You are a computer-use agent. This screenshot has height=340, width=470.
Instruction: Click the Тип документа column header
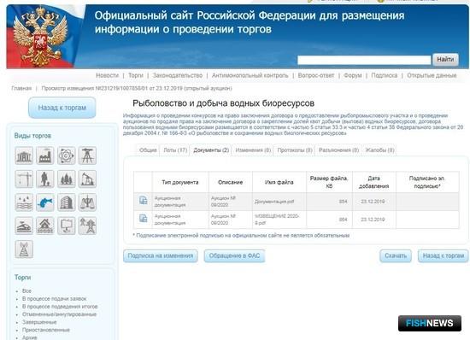click(180, 182)
